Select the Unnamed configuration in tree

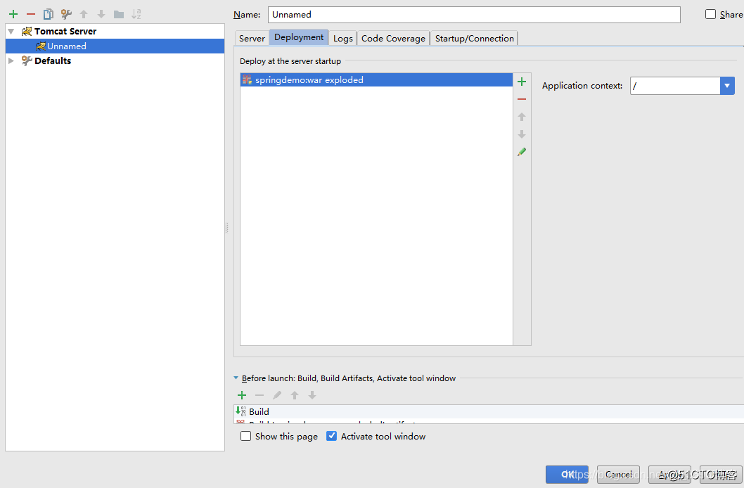tap(115, 46)
